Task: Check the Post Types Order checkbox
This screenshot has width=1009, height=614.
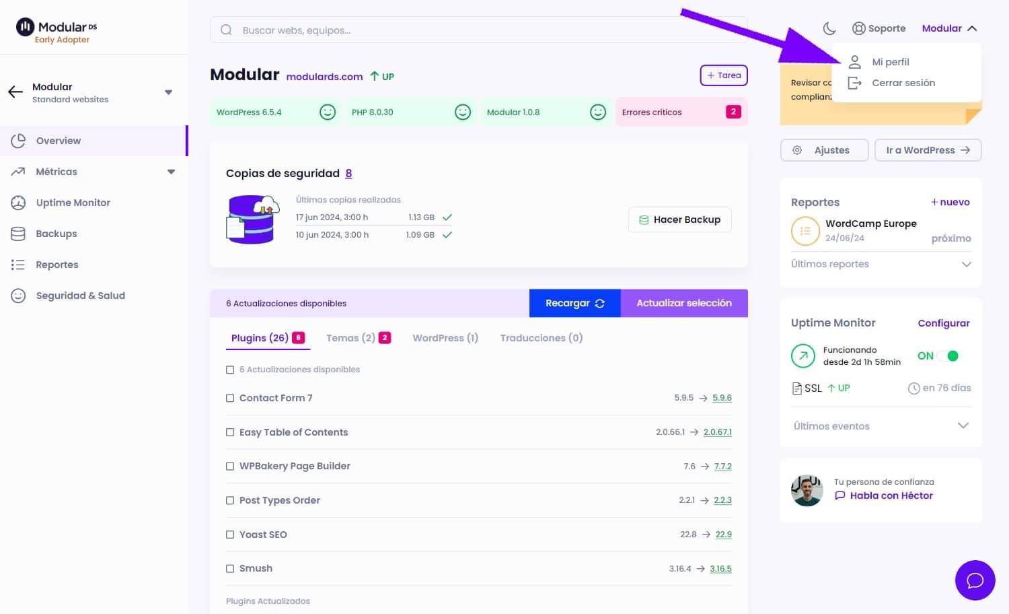Action: (230, 500)
